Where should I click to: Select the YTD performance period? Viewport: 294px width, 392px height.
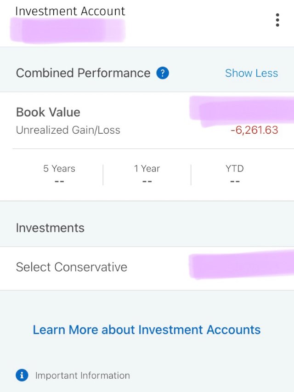[235, 175]
